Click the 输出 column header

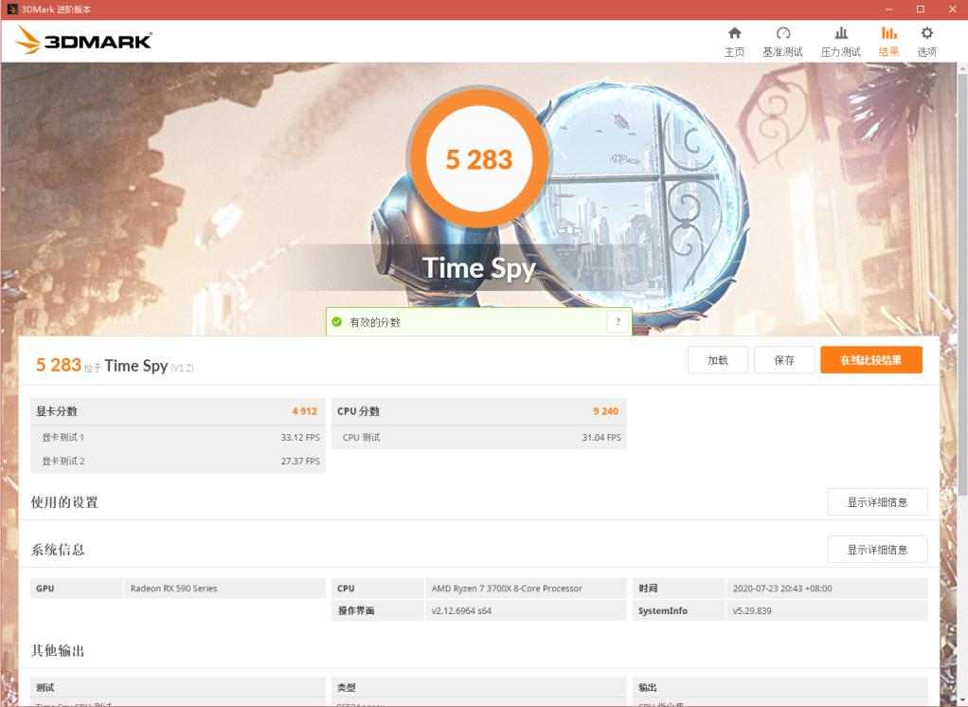[648, 687]
